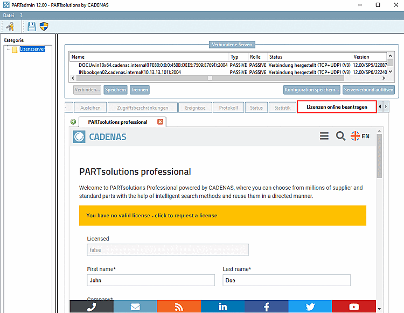
Task: Click the Trennen button
Action: coord(140,90)
